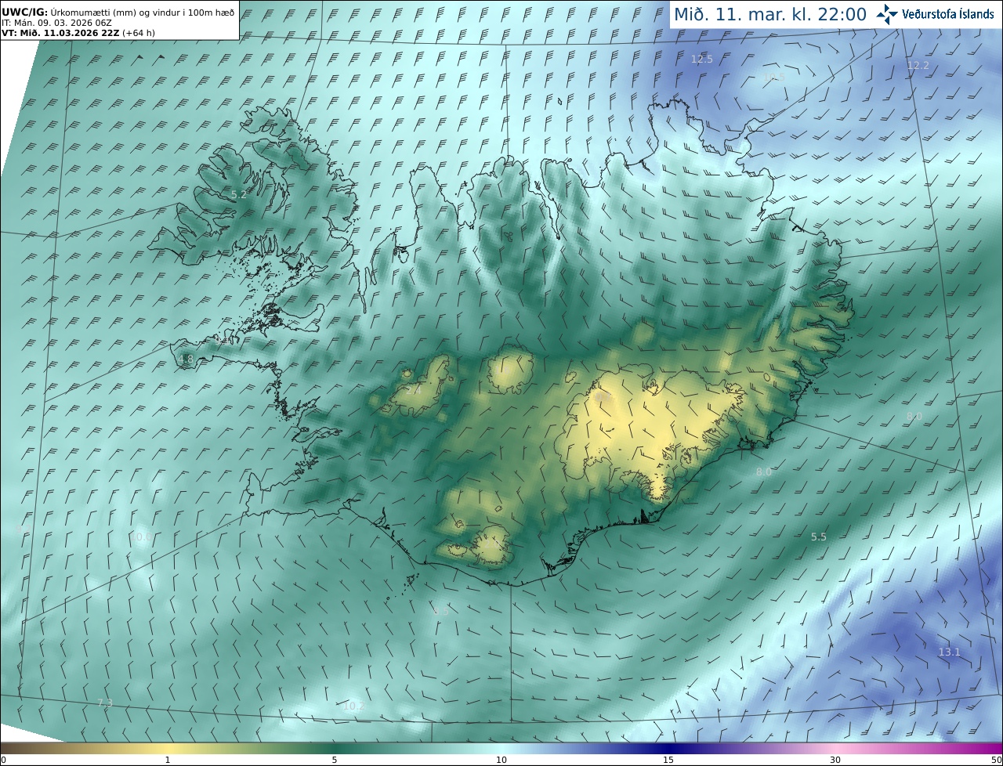Click the 13.1 value label
The height and width of the screenshot is (766, 1003).
[949, 652]
